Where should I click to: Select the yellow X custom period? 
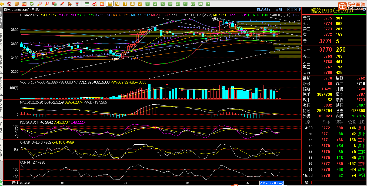click(x=140, y=4)
